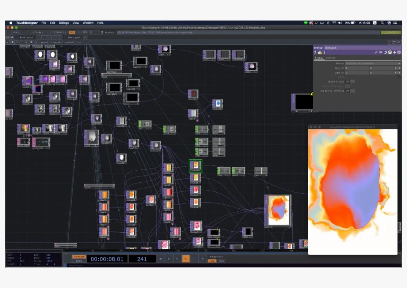
Task: Click the target circle icon in parameter header
Action: 399,52
